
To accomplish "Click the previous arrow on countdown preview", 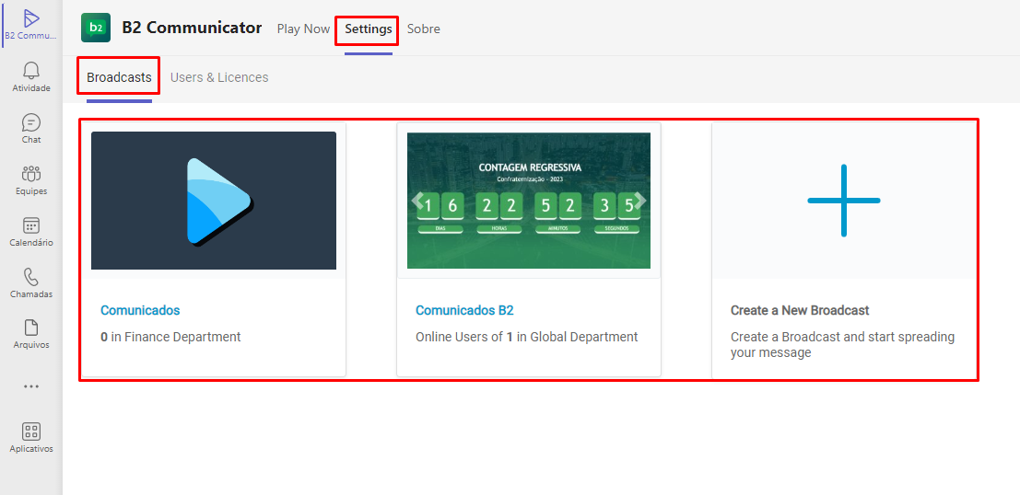I will coord(418,199).
